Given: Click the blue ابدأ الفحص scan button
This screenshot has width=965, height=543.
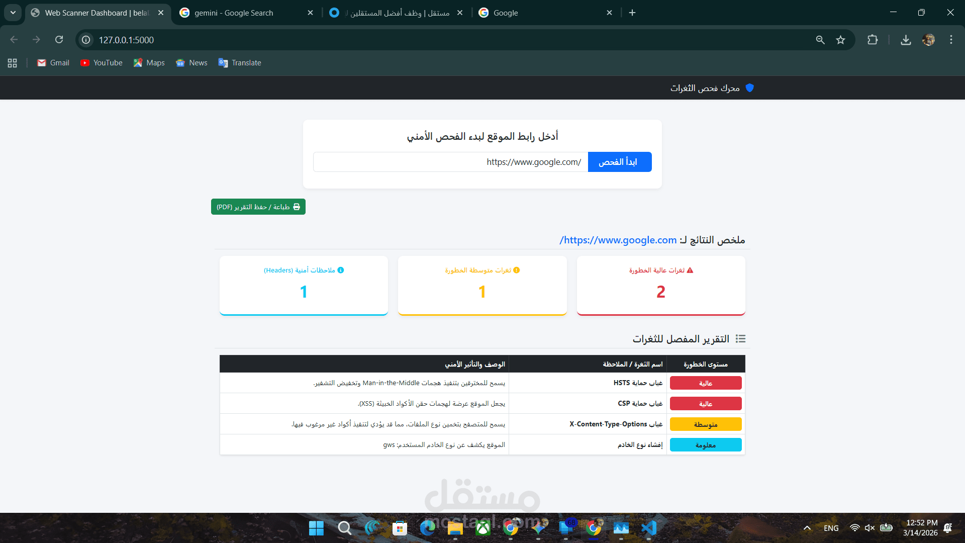Looking at the screenshot, I should 619,162.
